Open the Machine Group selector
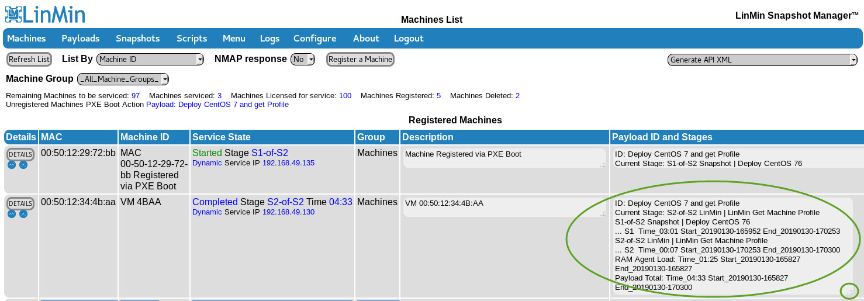Viewport: 864px width, 301px height. [123, 79]
